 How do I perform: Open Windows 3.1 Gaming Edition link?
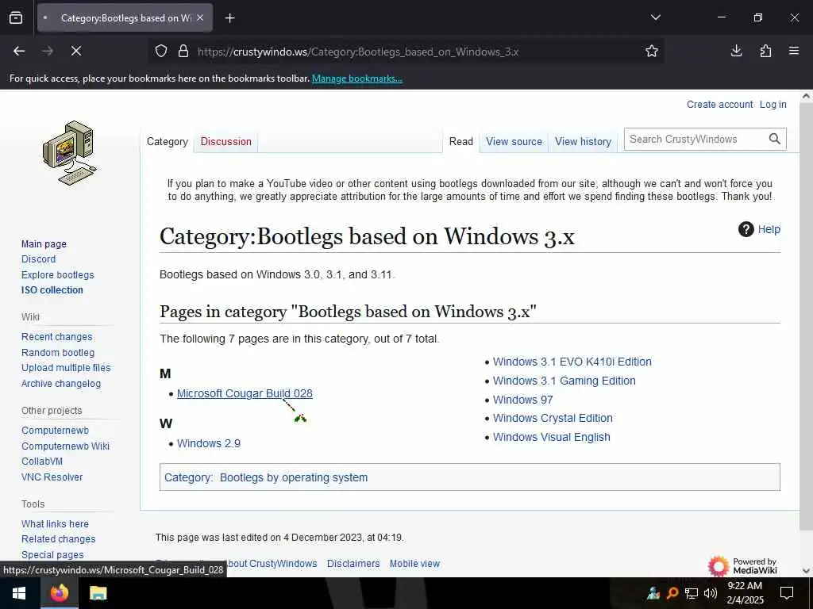564,381
